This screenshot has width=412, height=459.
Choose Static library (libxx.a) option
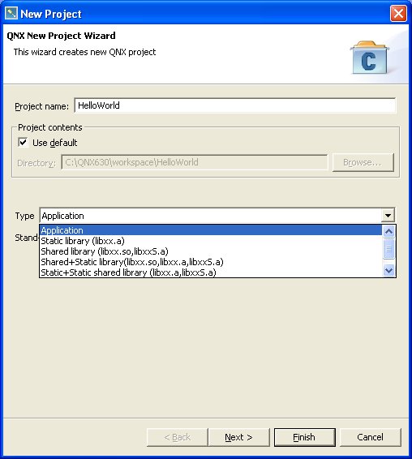click(211, 241)
